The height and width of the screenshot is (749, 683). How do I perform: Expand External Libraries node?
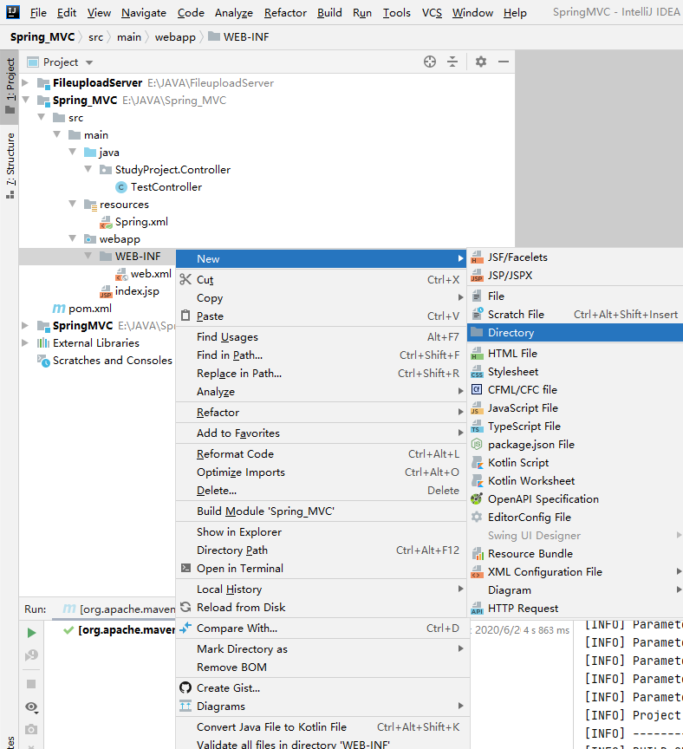[x=25, y=342]
